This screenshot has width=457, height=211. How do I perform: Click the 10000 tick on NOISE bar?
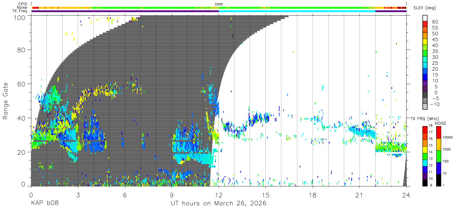[448, 138]
